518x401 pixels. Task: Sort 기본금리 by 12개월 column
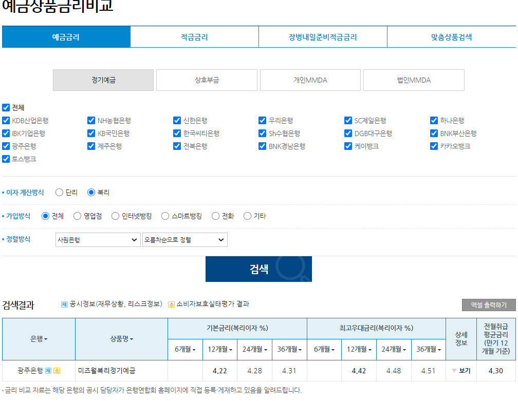[220, 349]
